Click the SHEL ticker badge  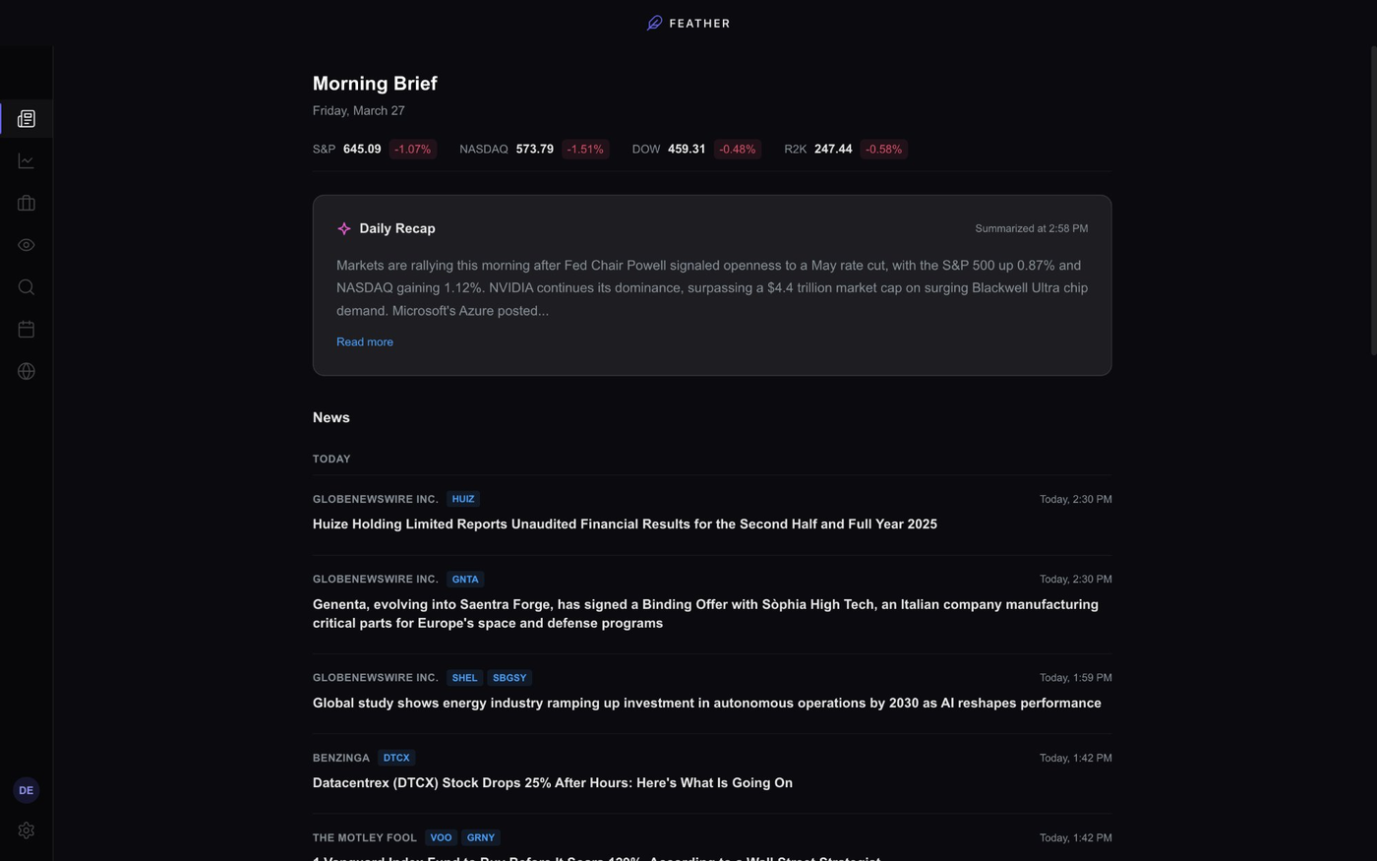(x=463, y=677)
